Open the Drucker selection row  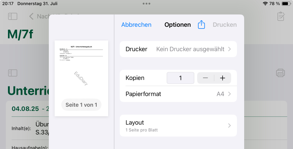[x=178, y=49]
